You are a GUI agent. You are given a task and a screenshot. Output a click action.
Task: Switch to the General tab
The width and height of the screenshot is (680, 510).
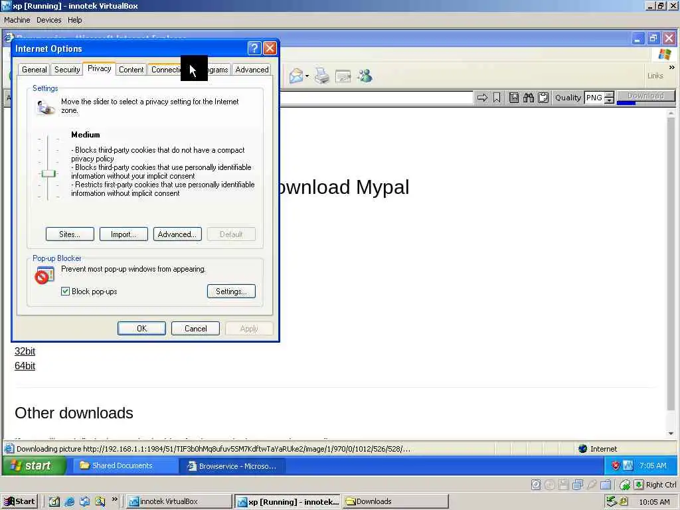pos(35,69)
